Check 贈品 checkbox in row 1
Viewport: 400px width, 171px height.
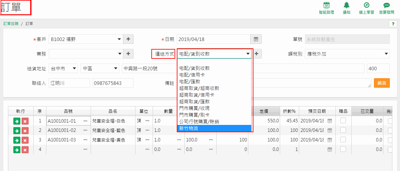point(343,121)
